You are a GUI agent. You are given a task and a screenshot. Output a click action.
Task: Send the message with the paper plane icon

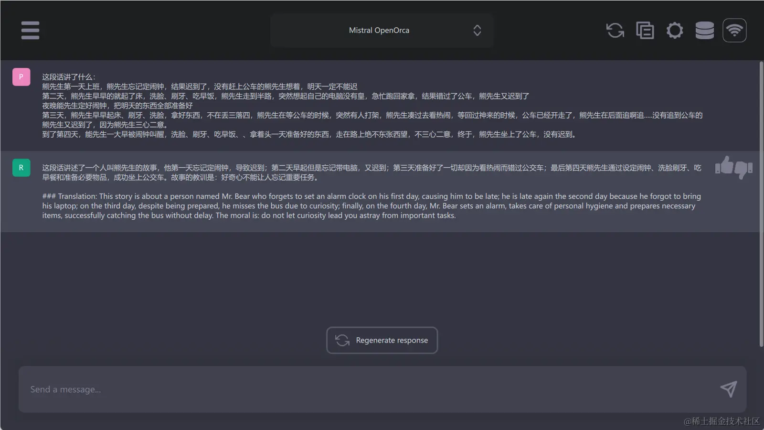[730, 389]
